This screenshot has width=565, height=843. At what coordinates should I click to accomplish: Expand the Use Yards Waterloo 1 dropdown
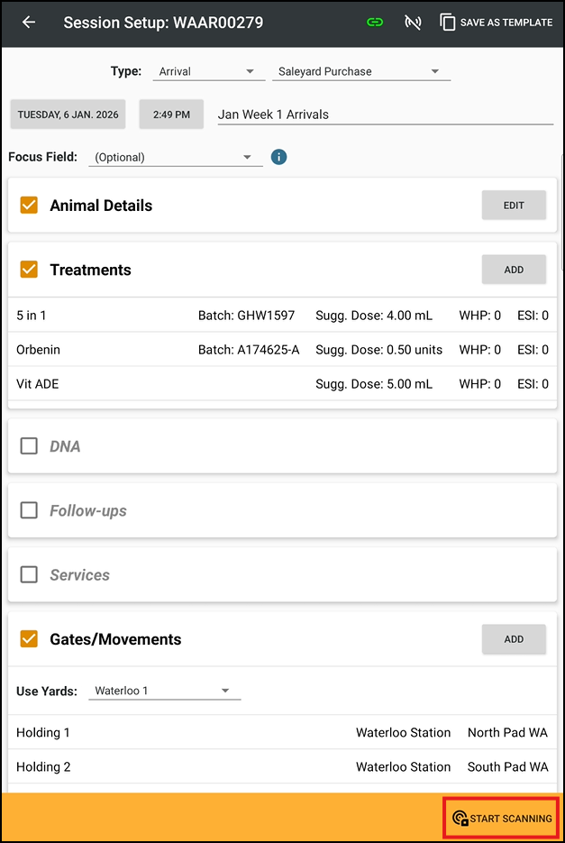164,691
